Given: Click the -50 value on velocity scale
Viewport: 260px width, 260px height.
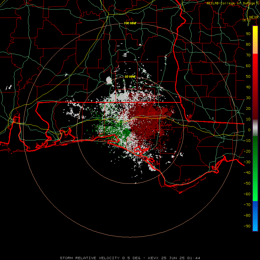Looking at the screenshot, I should [247, 183].
